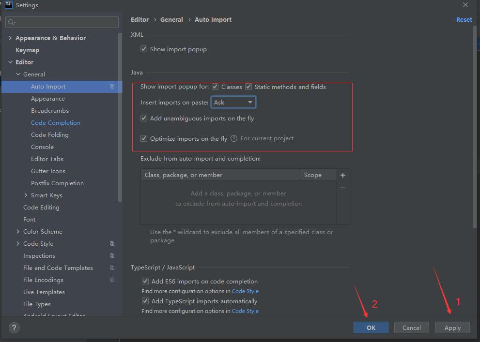Open Code Folding settings page

[x=50, y=135]
